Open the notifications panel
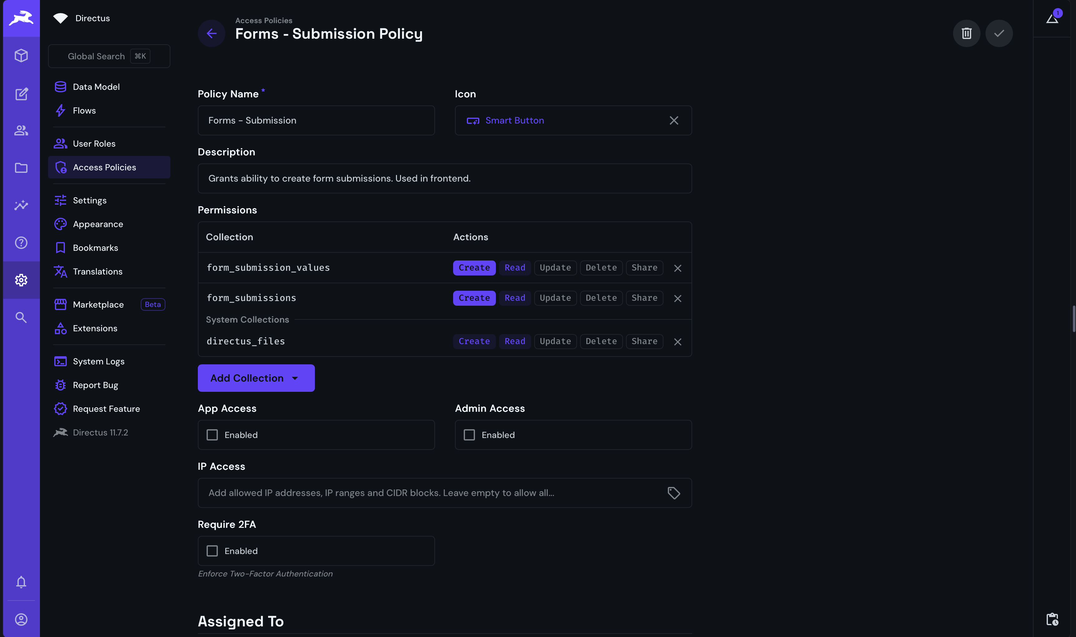This screenshot has height=637, width=1076. (21, 582)
